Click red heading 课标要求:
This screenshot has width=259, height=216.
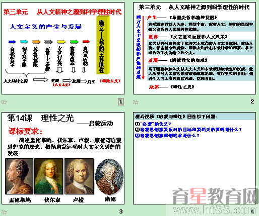[x=26, y=131]
